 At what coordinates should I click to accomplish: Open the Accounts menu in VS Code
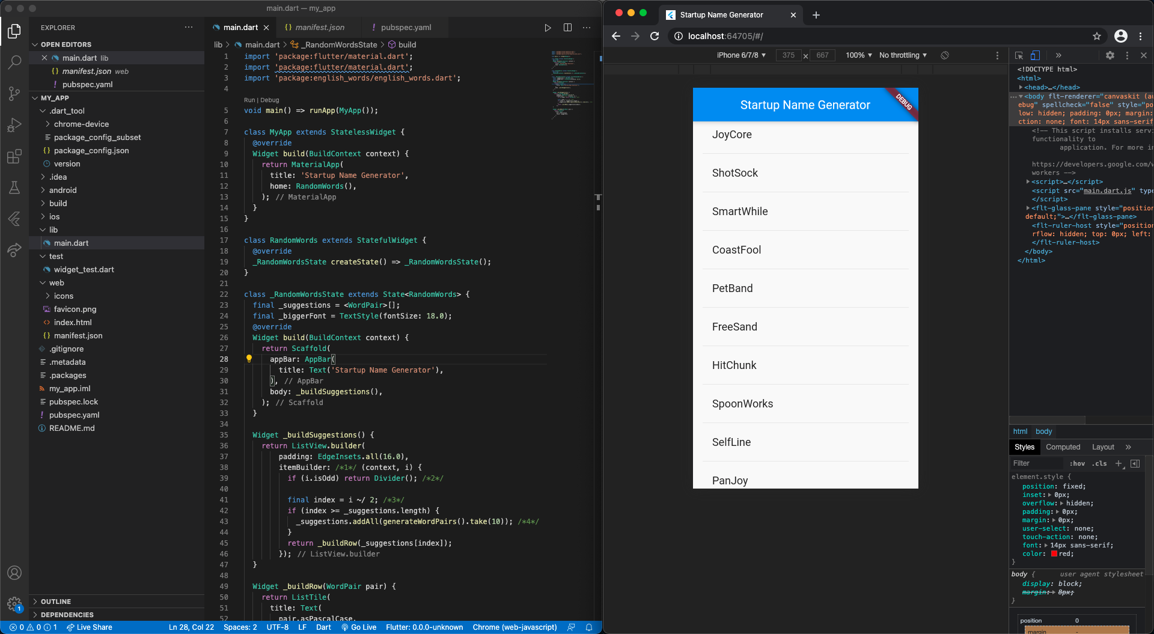tap(14, 573)
